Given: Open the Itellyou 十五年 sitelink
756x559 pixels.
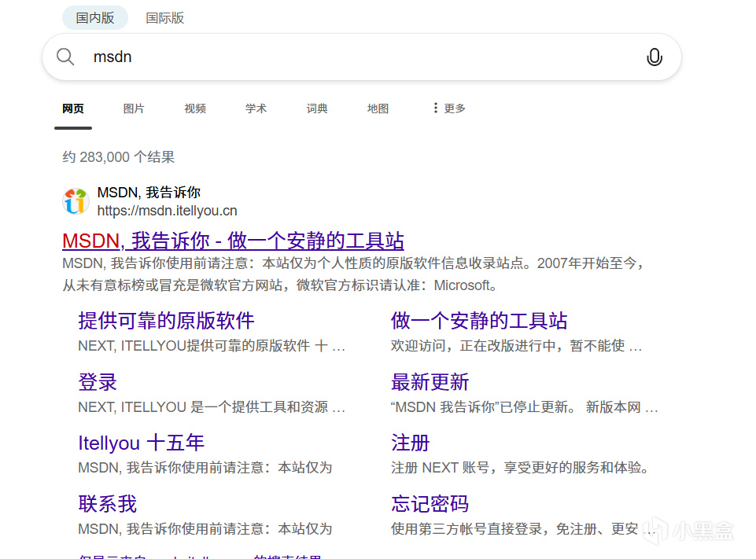Looking at the screenshot, I should (142, 443).
